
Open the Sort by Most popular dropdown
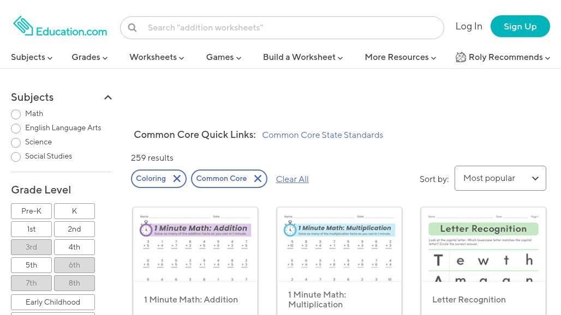500,178
